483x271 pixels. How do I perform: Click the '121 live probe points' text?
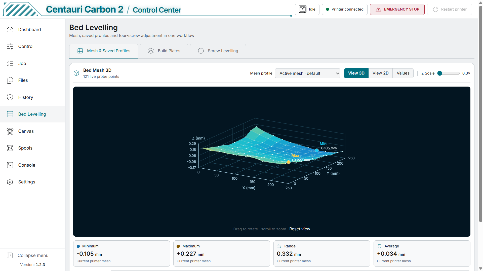pos(101,77)
